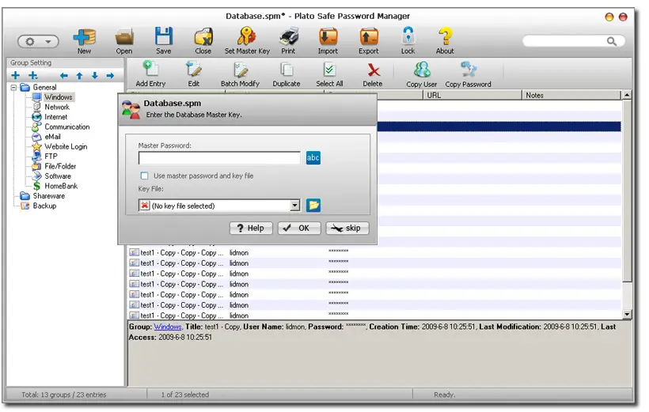Viewport: 649px width, 412px height.
Task: Save the database with the floppy icon
Action: 164,40
